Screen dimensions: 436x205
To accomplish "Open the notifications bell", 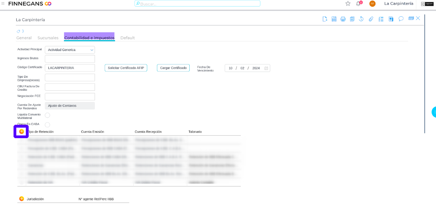I will click(359, 4).
